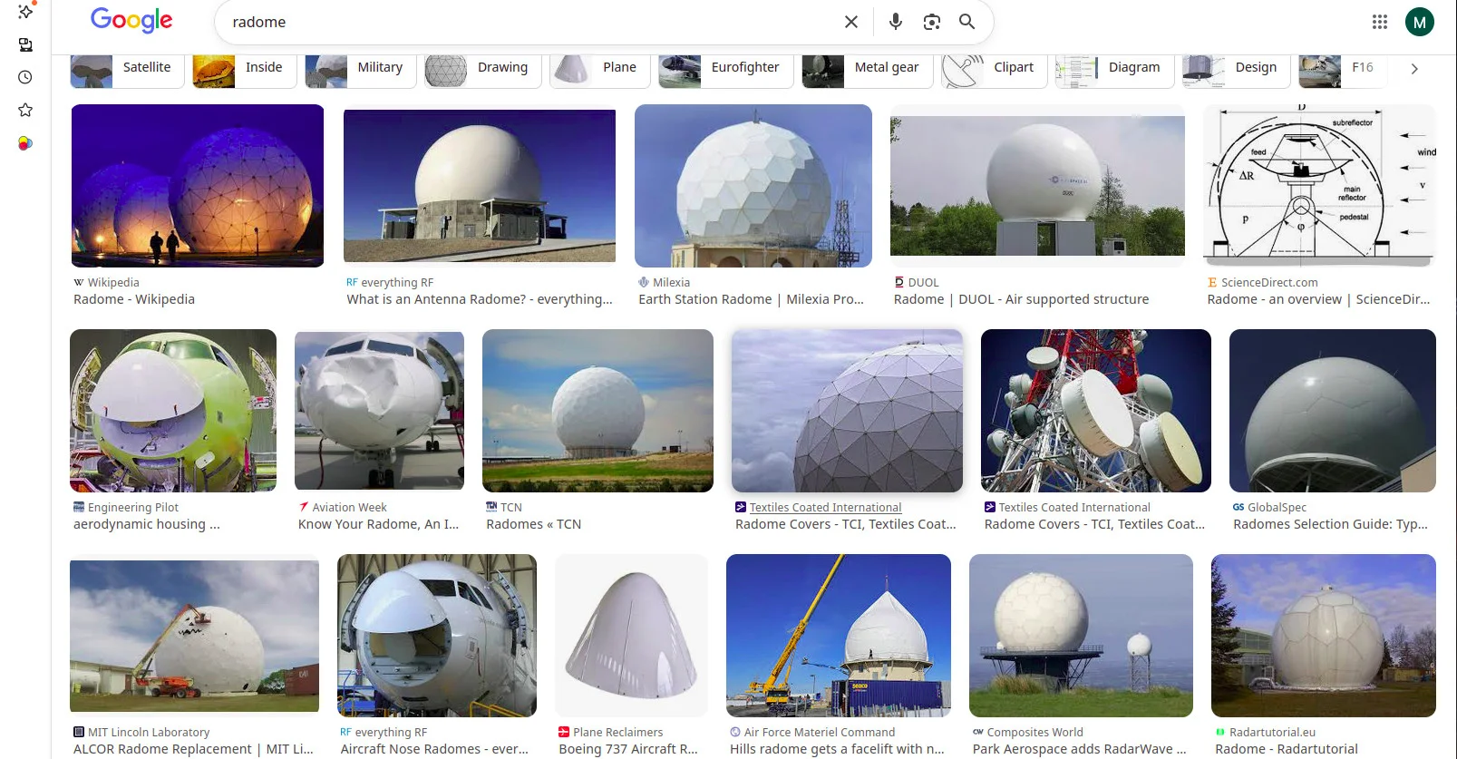Click the radome search input field
The width and height of the screenshot is (1457, 759).
[526, 22]
